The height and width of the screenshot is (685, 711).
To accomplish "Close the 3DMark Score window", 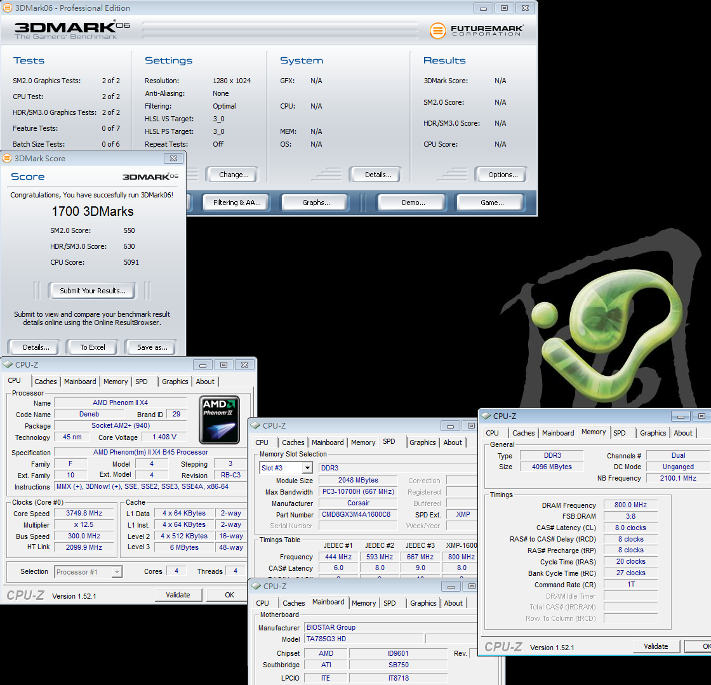I will (x=174, y=158).
